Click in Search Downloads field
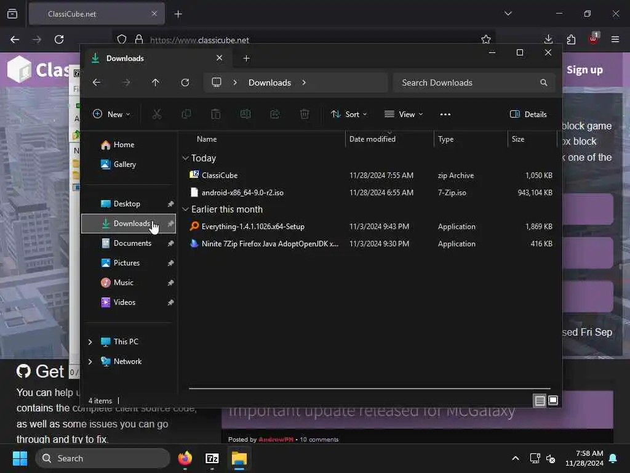630x473 pixels. (x=474, y=83)
